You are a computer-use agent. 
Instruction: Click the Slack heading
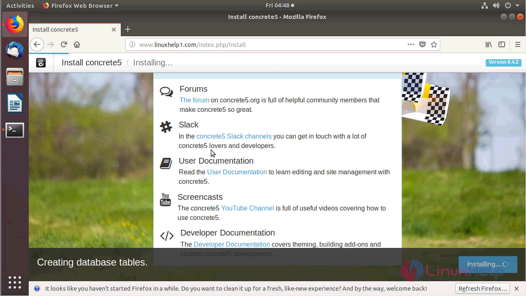[x=189, y=125]
